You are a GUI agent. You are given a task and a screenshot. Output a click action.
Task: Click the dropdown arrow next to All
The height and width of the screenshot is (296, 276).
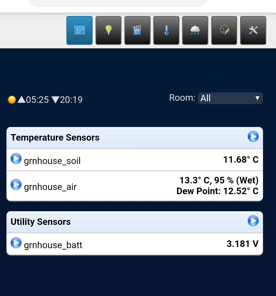257,98
